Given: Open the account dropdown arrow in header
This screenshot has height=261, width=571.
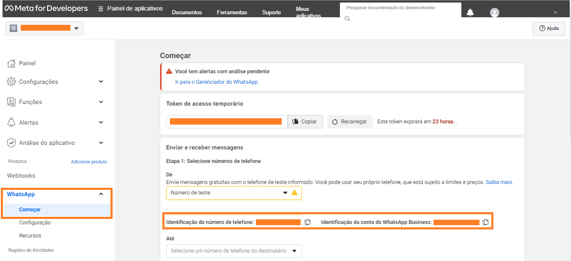Looking at the screenshot, I should click(555, 13).
